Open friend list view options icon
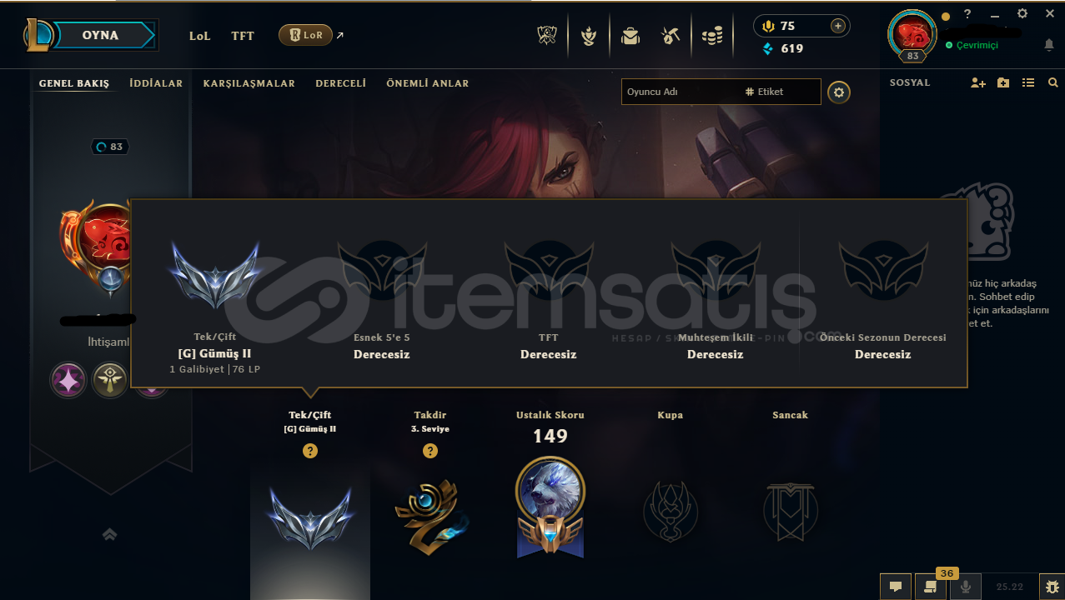The height and width of the screenshot is (600, 1065). [x=1028, y=83]
